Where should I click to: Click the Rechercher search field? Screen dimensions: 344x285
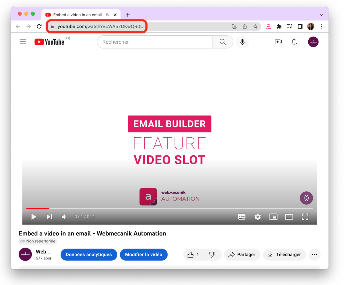tap(155, 42)
